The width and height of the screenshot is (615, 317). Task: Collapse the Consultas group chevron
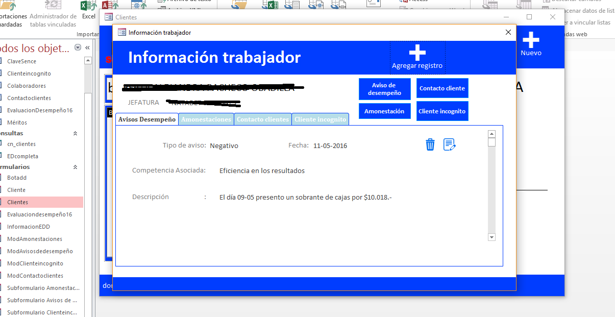(x=76, y=133)
